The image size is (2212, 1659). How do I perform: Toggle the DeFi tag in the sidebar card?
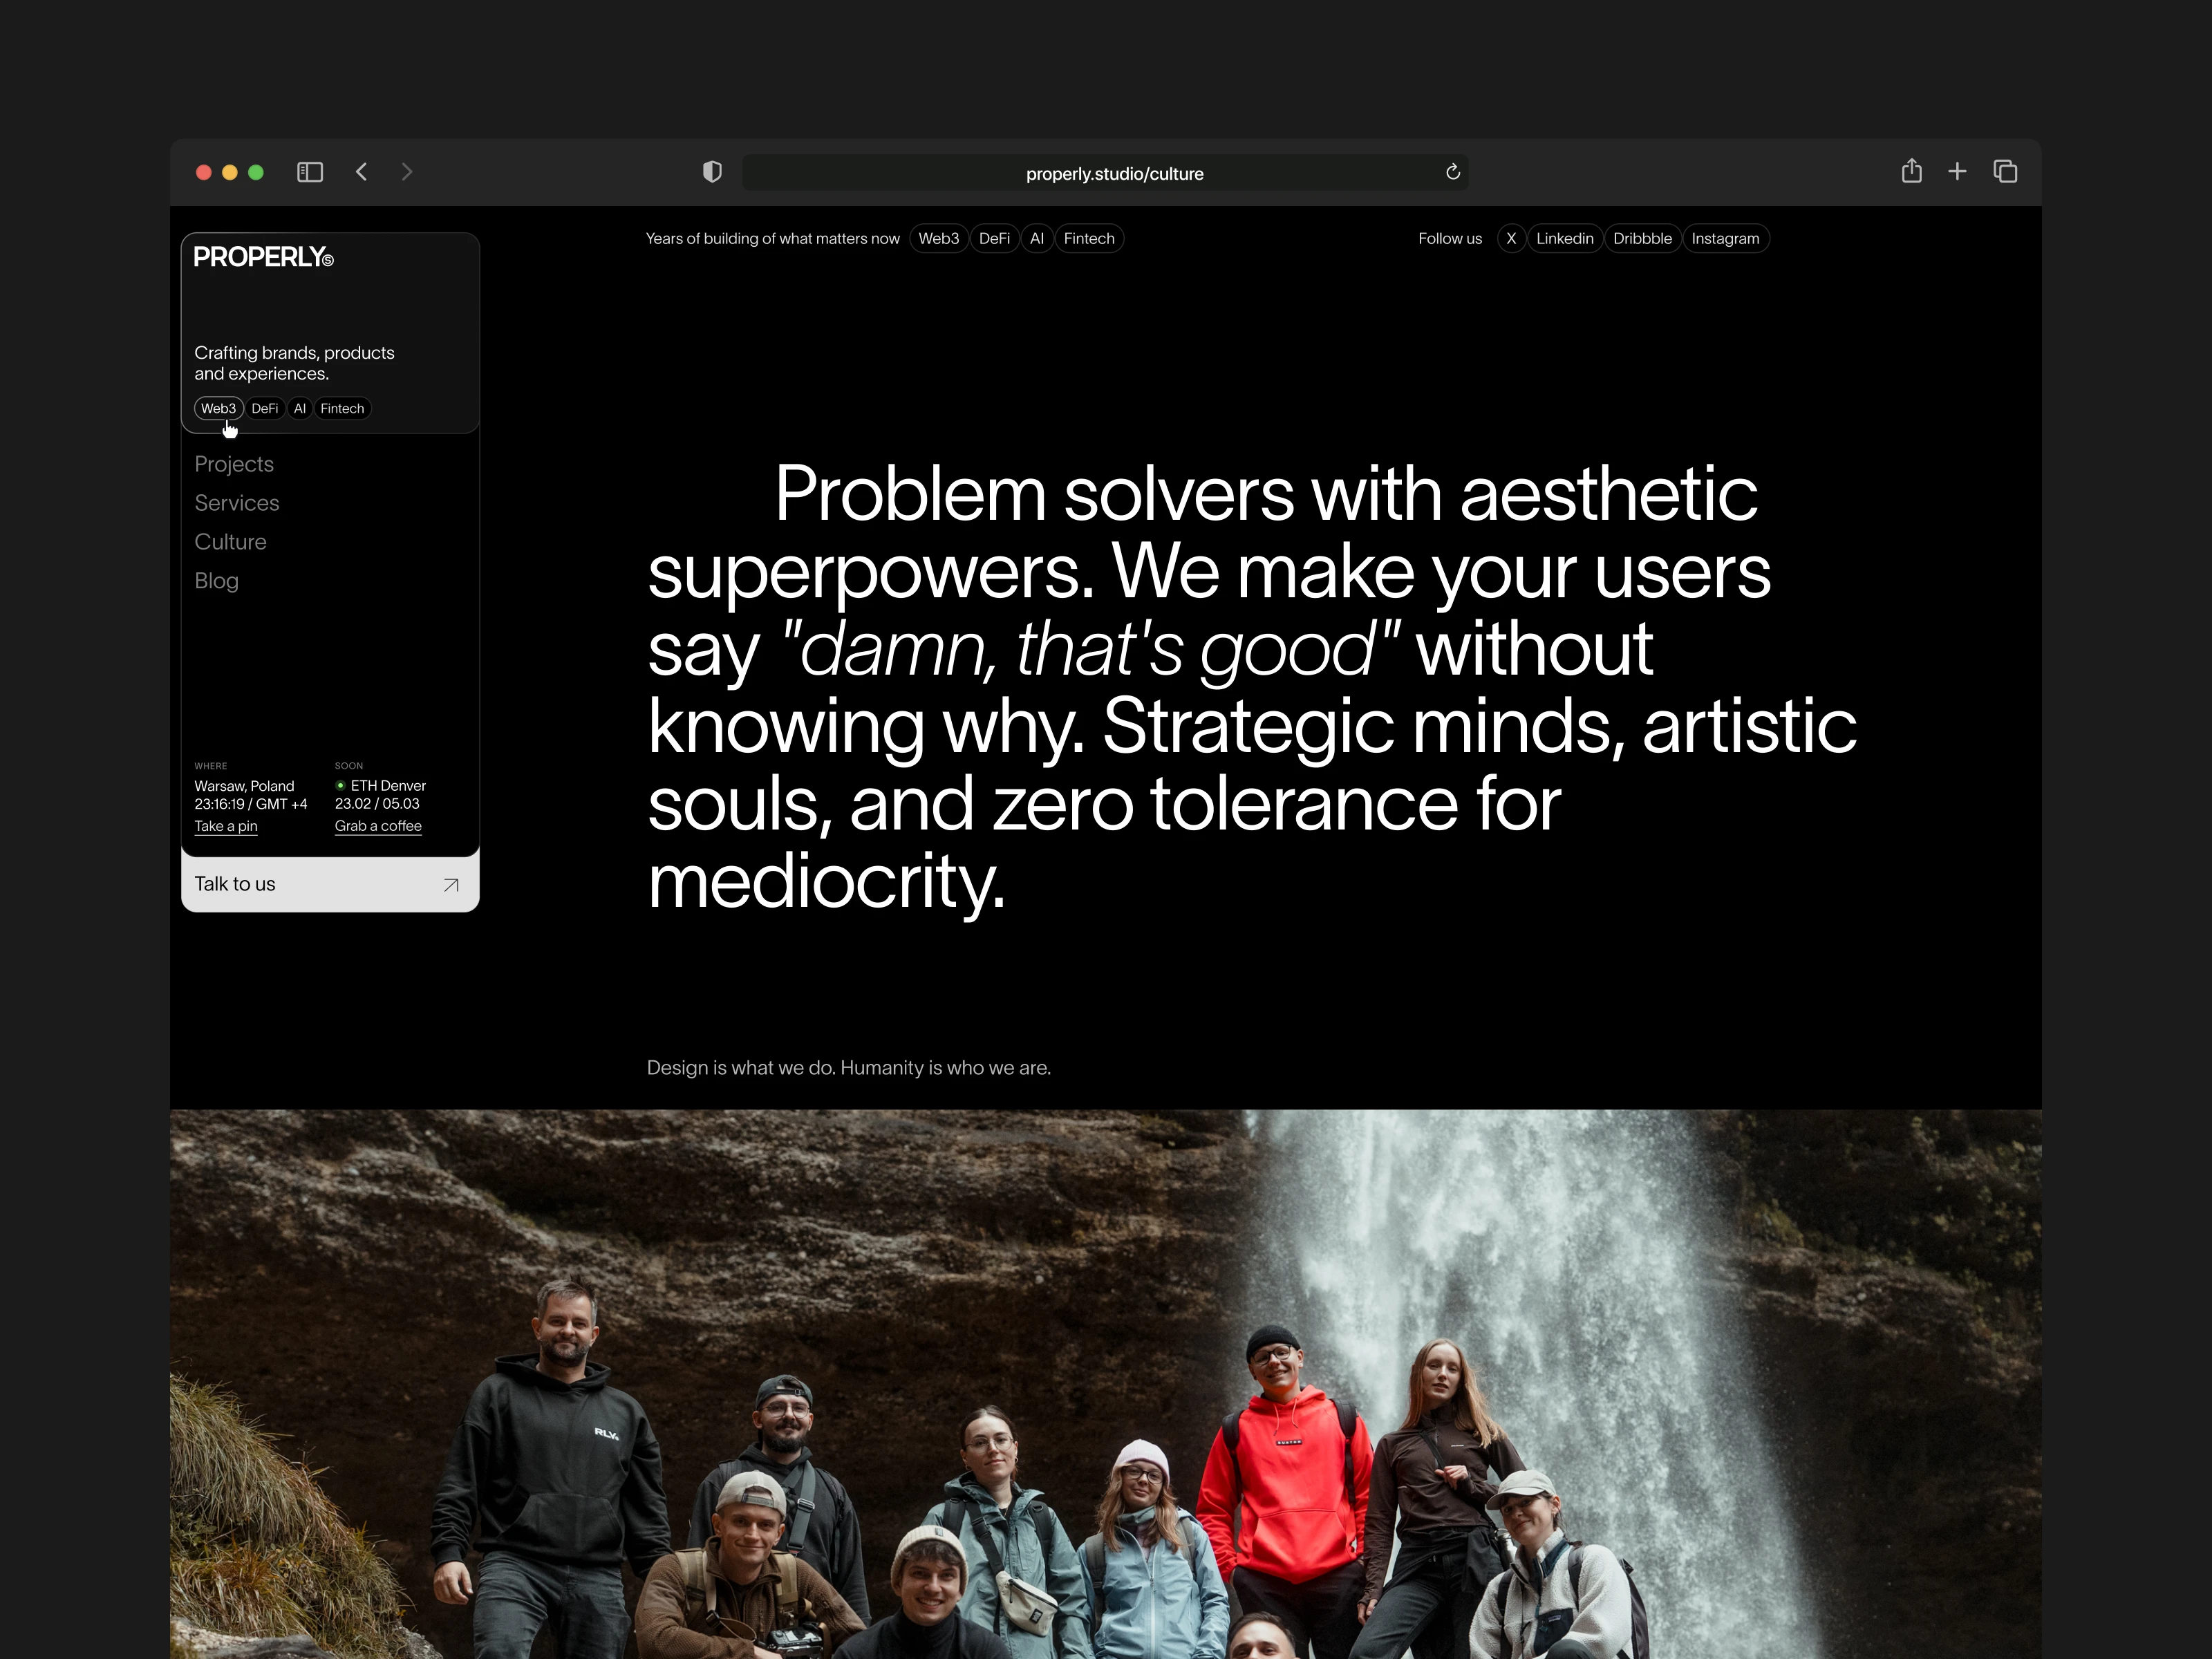pyautogui.click(x=265, y=408)
